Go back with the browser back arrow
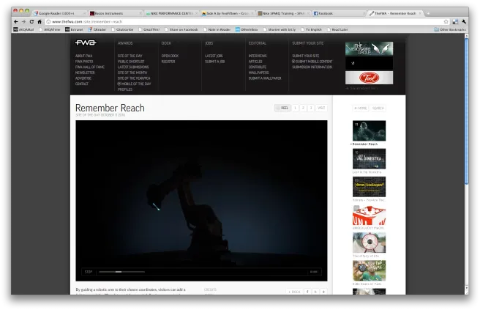480x310 pixels. pyautogui.click(x=16, y=22)
